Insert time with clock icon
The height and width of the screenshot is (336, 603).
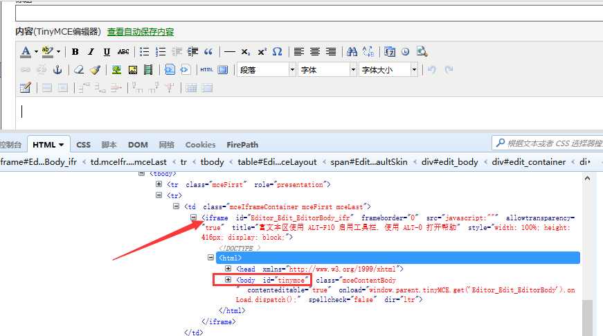pyautogui.click(x=405, y=52)
